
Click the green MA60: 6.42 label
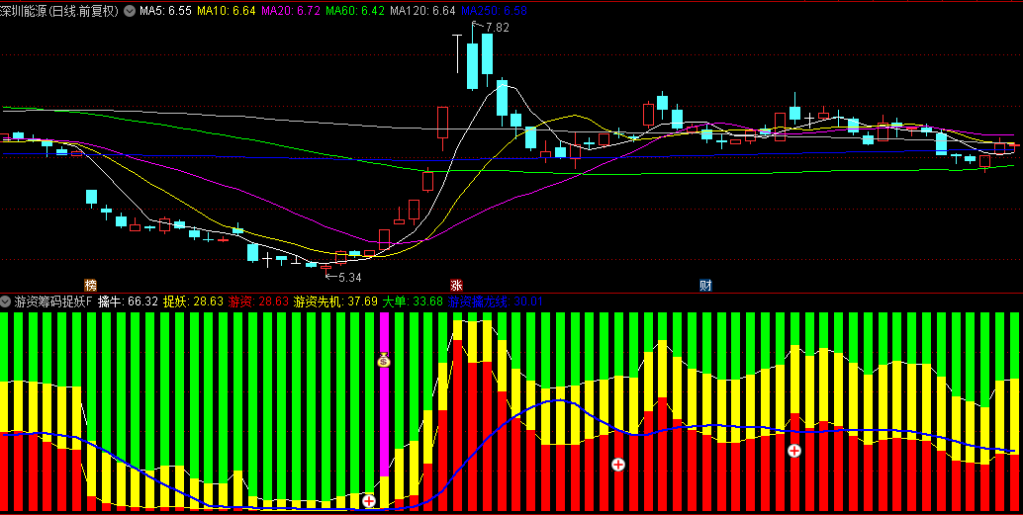coord(355,11)
